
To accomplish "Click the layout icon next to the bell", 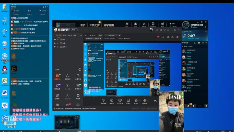I will click(168, 37).
